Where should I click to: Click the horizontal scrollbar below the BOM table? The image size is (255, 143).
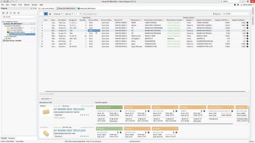click(145, 91)
